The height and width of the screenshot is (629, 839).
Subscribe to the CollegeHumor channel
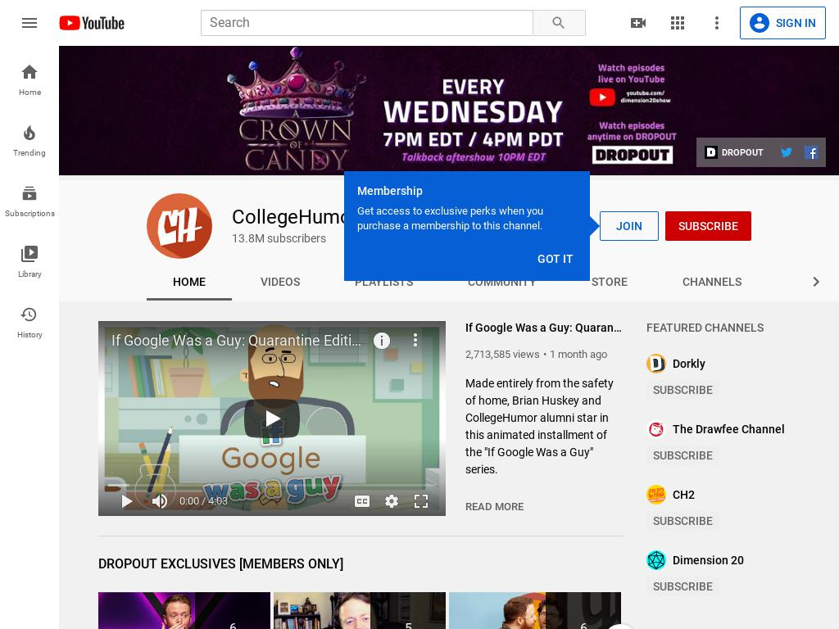tap(708, 226)
